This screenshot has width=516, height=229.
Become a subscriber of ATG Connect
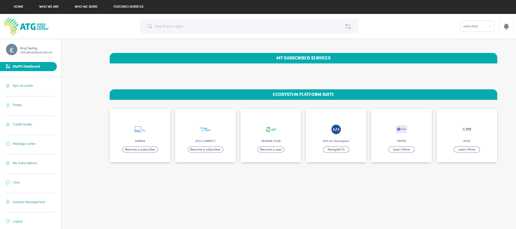(x=205, y=149)
